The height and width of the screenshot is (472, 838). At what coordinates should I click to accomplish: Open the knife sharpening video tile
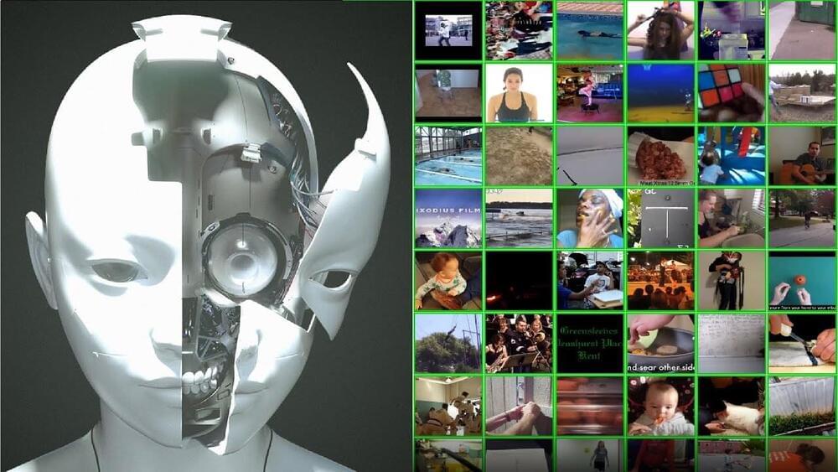click(802, 342)
